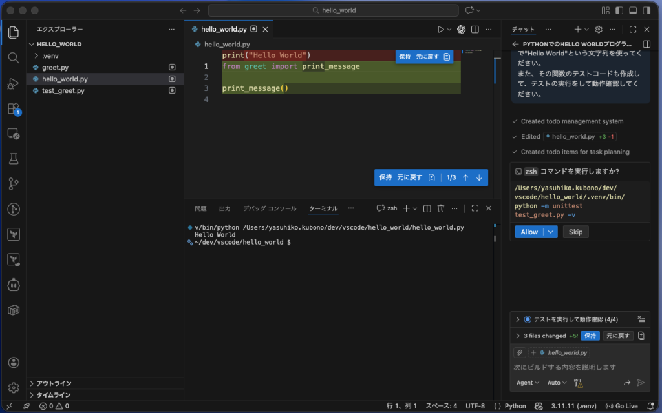Split the editor to the right
The height and width of the screenshot is (413, 662).
coord(475,29)
